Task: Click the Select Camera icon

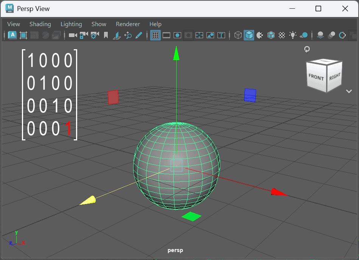Action: tap(73, 35)
